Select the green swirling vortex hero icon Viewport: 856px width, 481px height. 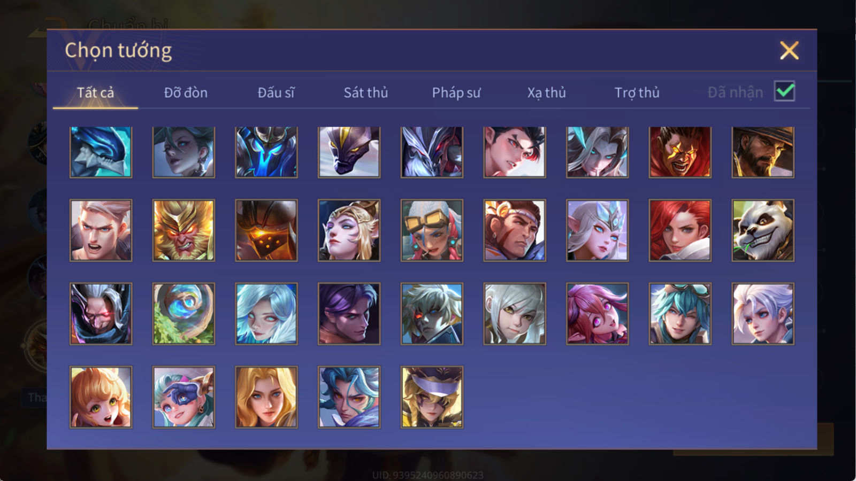(184, 314)
